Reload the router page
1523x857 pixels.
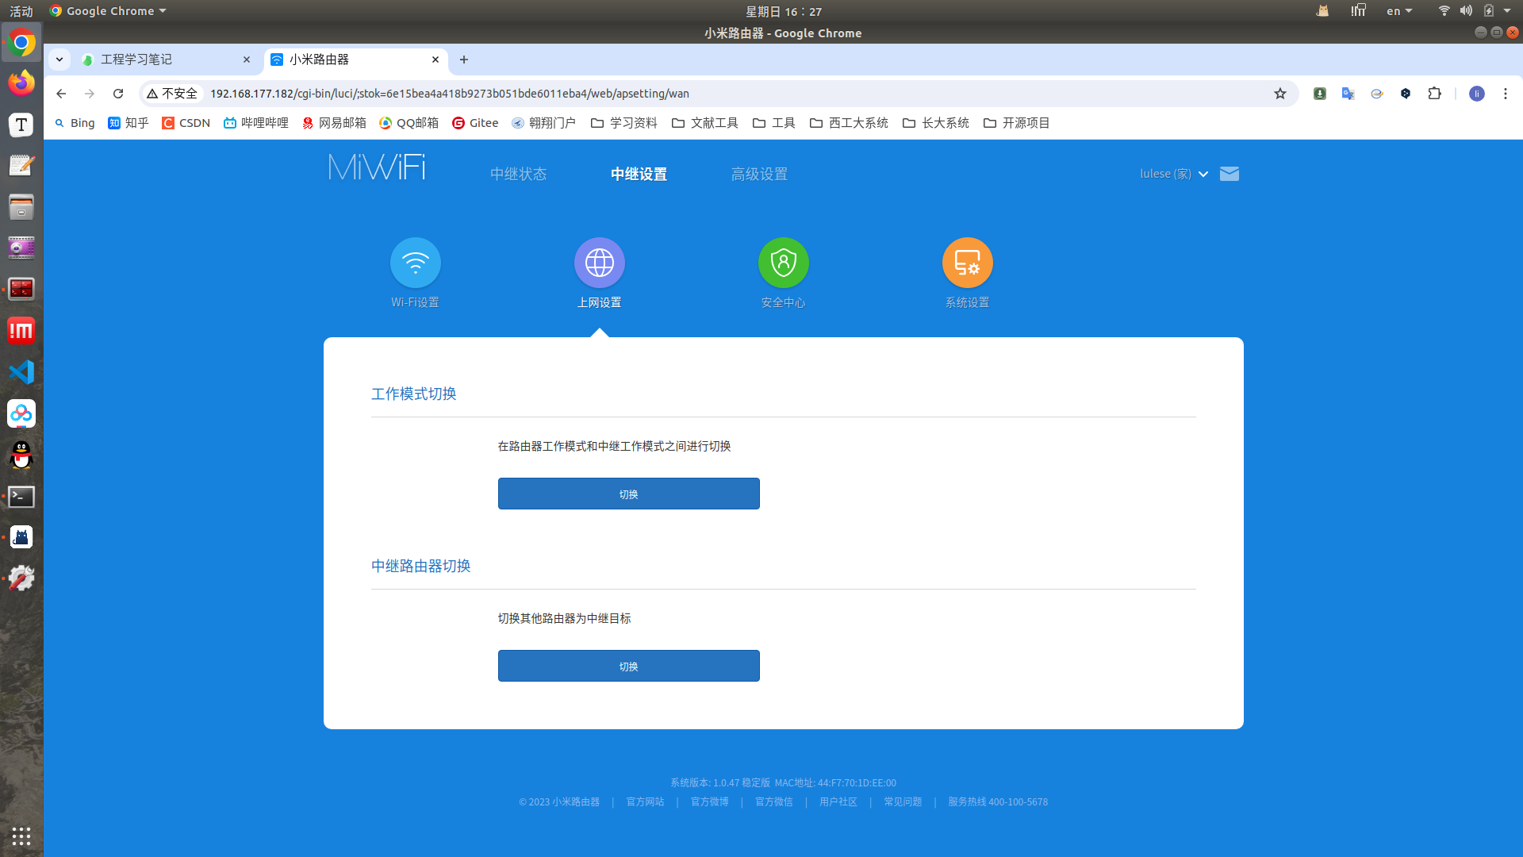pyautogui.click(x=118, y=94)
